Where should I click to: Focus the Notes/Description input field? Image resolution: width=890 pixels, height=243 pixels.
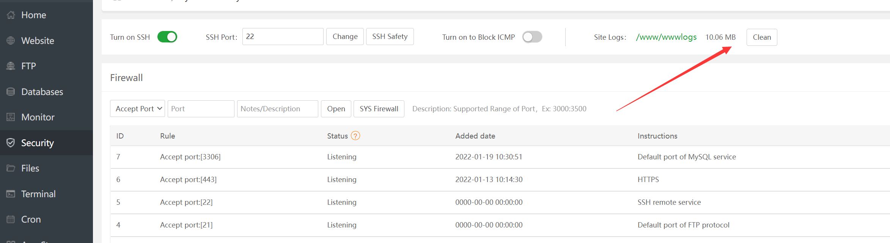click(277, 109)
